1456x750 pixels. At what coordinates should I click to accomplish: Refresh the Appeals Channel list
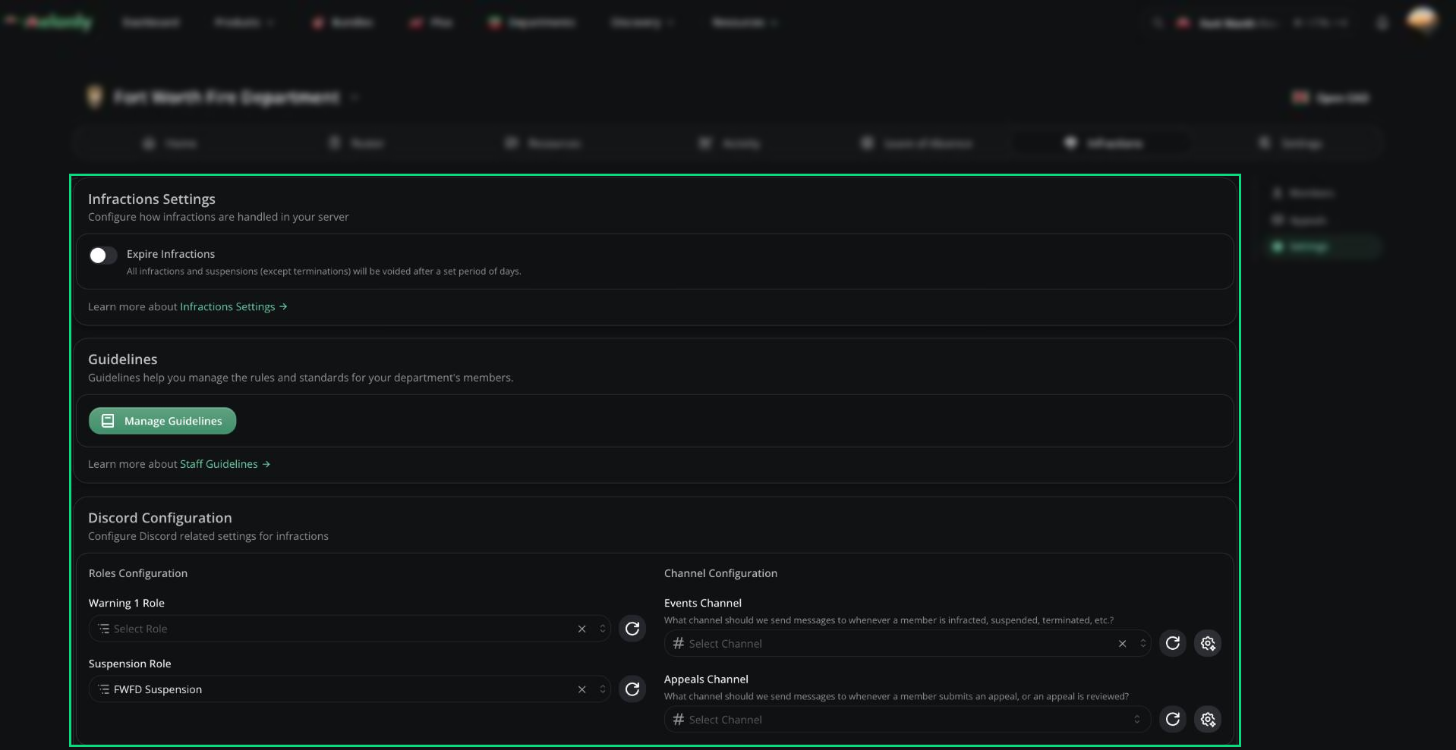coord(1172,719)
